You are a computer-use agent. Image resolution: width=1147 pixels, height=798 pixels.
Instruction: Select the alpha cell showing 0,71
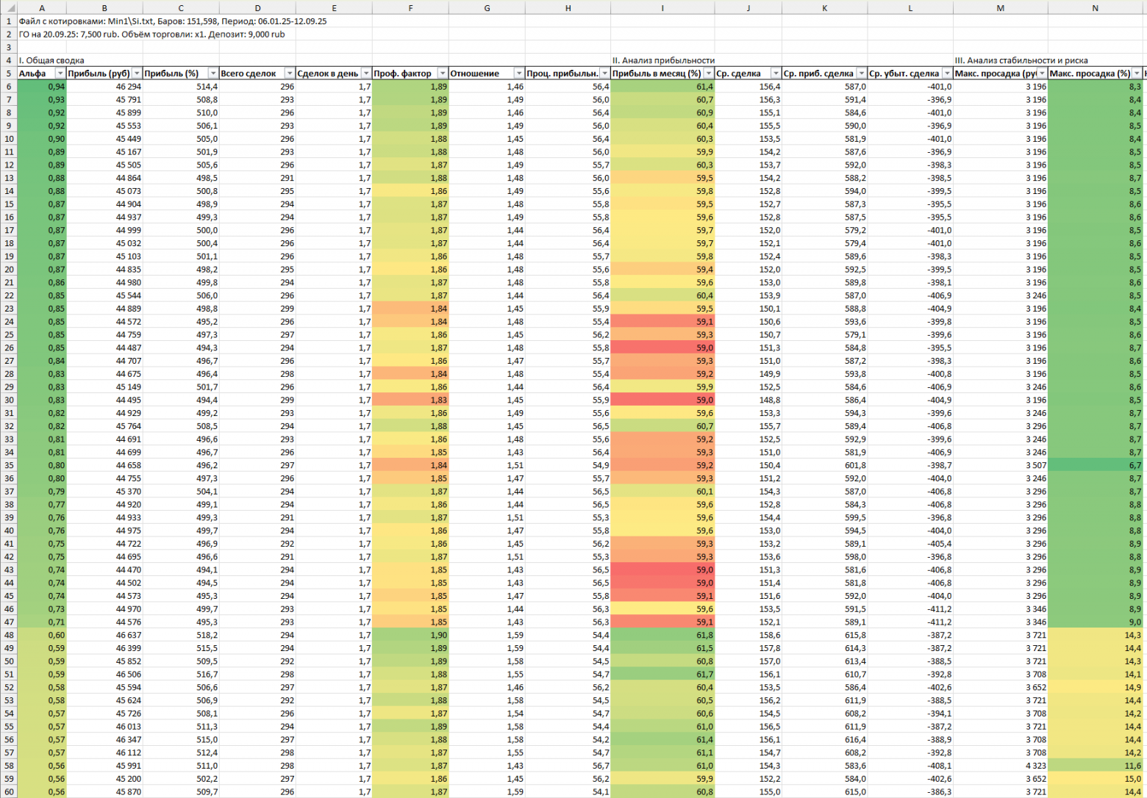click(42, 622)
